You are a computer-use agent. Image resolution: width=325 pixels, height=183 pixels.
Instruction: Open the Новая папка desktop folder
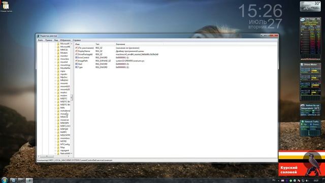tap(6, 6)
